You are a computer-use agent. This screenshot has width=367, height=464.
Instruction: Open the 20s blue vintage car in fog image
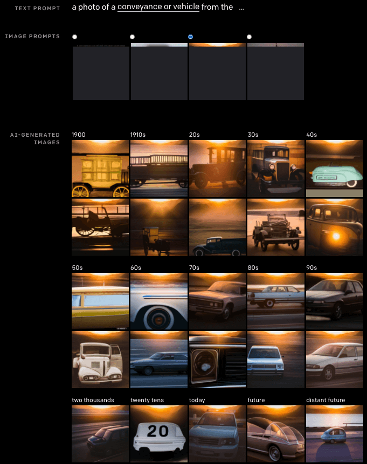217,227
